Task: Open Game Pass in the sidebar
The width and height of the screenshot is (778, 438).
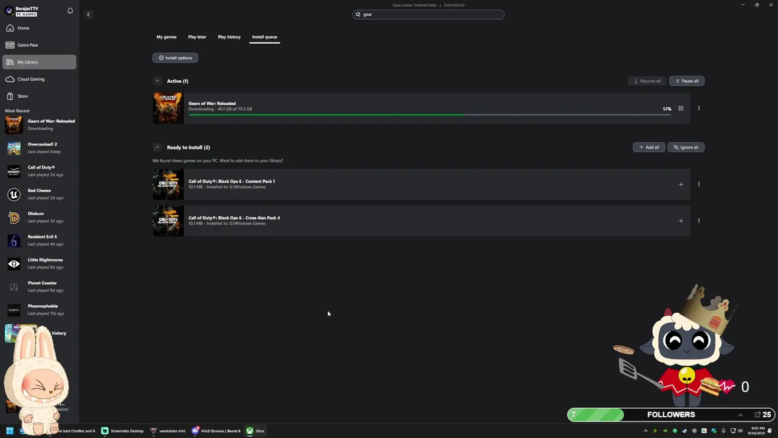Action: [x=40, y=45]
